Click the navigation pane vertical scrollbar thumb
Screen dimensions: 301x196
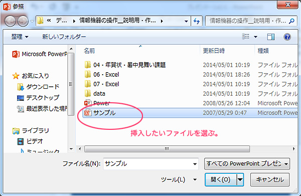coord(71,84)
